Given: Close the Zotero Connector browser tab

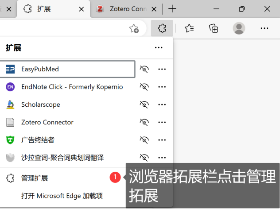Looking at the screenshot, I should [154, 9].
